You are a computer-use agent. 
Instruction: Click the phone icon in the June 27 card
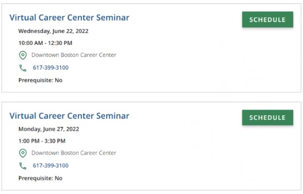tap(22, 166)
